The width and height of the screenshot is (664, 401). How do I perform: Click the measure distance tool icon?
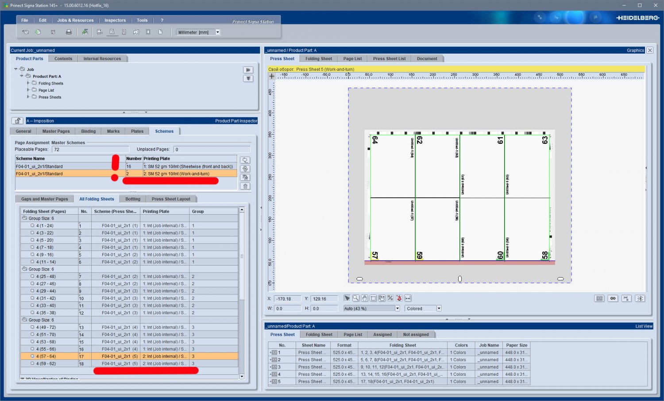point(408,298)
